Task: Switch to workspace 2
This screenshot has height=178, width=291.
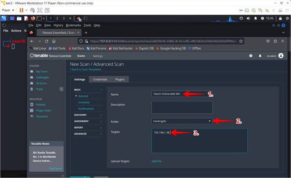Action: pyautogui.click(x=57, y=18)
